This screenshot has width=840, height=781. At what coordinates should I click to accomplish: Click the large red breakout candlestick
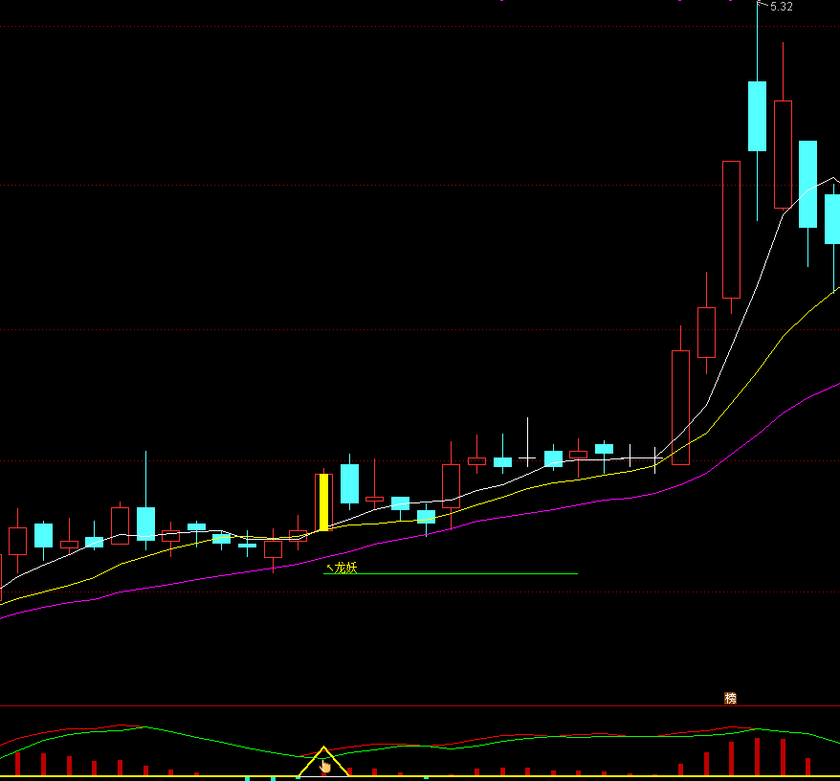click(680, 407)
